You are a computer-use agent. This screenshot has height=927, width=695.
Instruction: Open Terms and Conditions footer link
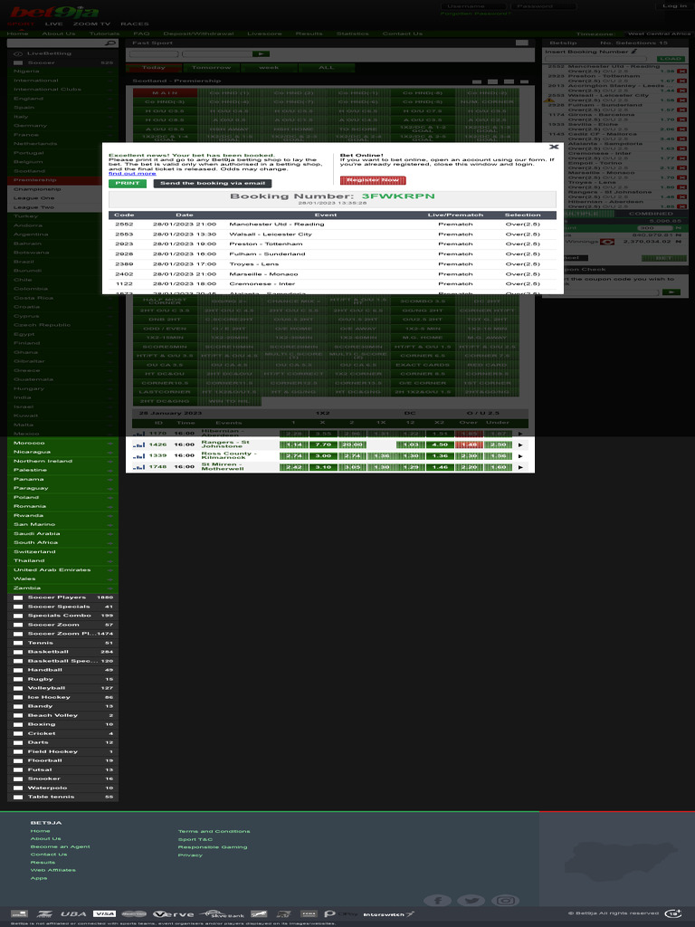click(x=214, y=831)
